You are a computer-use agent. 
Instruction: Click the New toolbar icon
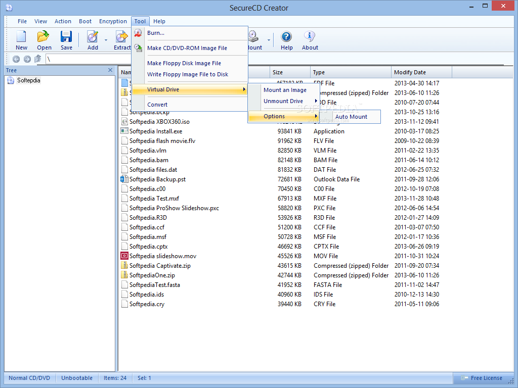(21, 36)
